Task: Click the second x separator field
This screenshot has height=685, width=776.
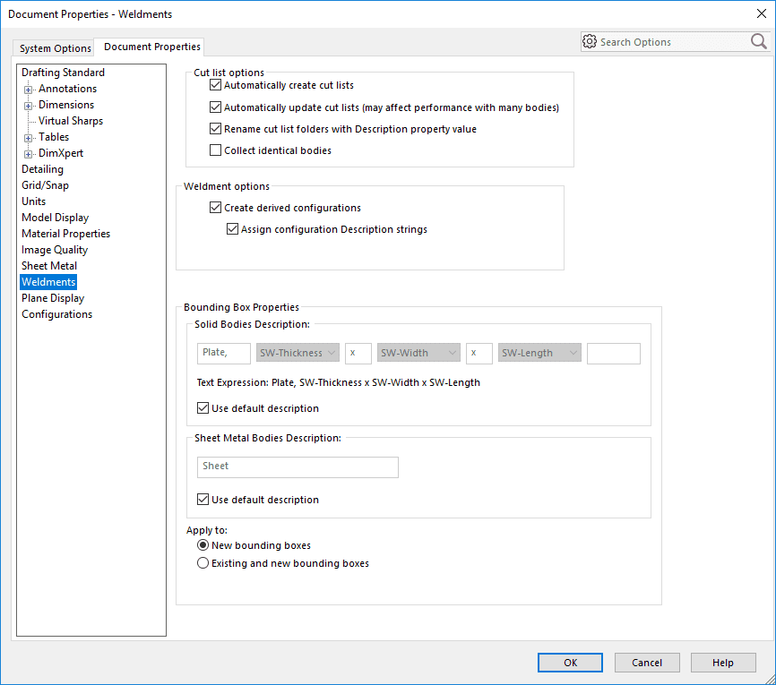Action: 479,353
